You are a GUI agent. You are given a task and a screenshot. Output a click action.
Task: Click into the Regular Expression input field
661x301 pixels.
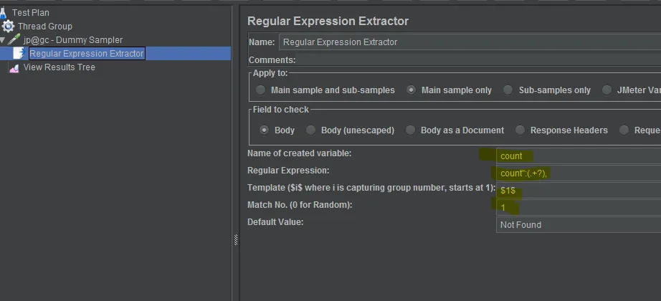point(578,173)
